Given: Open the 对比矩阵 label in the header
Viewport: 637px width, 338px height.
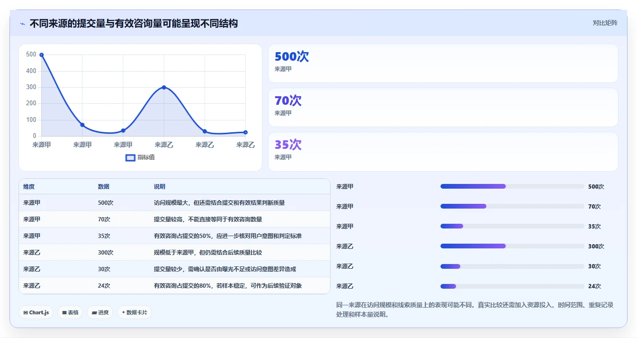Looking at the screenshot, I should tap(605, 23).
